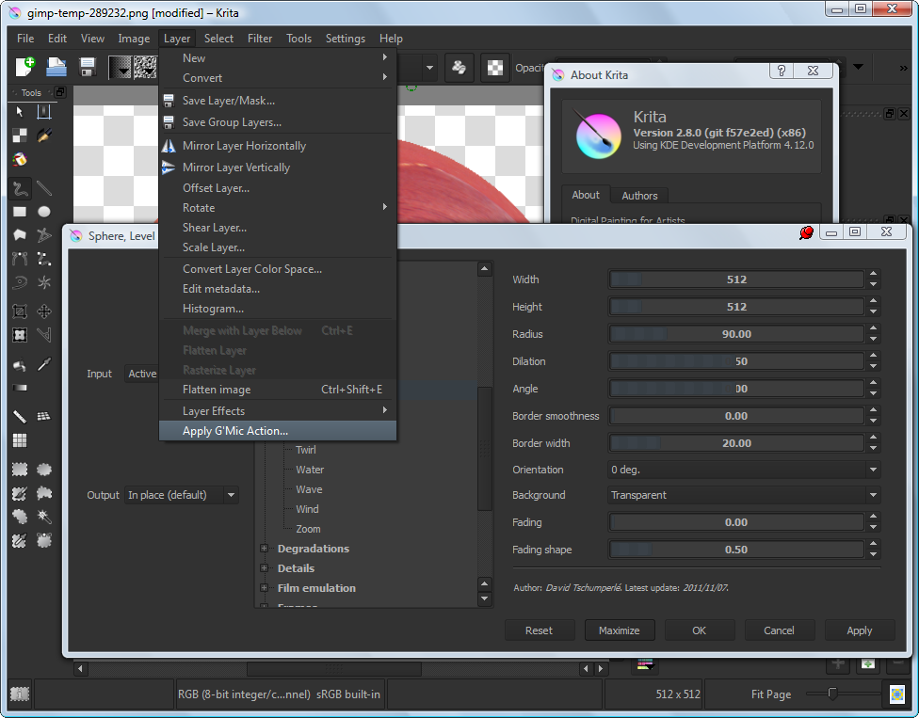
Task: Click the save floppy disk icon
Action: (88, 68)
